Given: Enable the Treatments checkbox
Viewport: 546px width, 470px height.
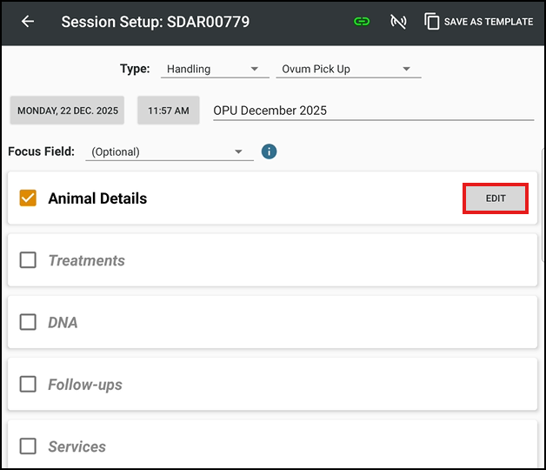Looking at the screenshot, I should tap(28, 260).
